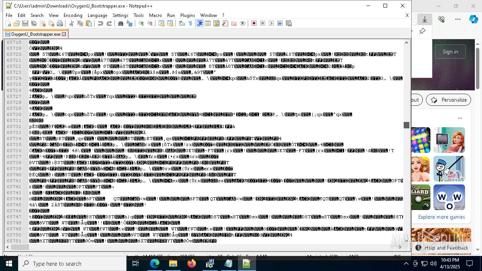482x271 pixels.
Task: Click the horizontal scrollbar right arrow
Action: point(400,247)
